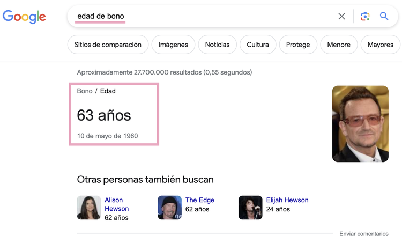Open Google Lens image search
The width and height of the screenshot is (402, 243).
(365, 17)
